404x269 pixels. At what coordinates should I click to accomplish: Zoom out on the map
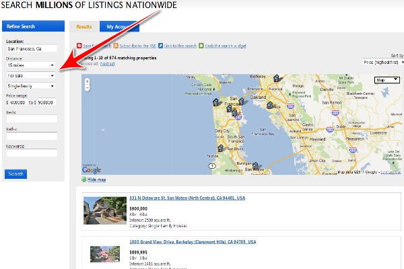[x=88, y=89]
